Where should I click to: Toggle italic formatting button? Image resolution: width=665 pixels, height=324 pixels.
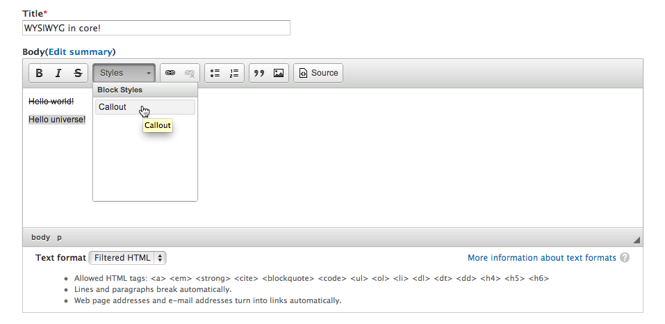(x=58, y=73)
